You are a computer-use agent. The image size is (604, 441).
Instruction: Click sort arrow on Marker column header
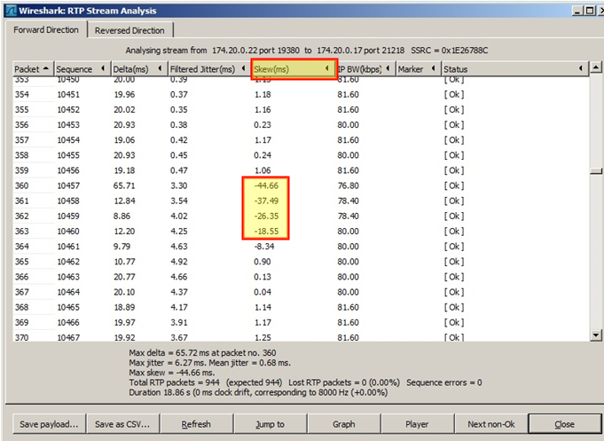tap(434, 68)
